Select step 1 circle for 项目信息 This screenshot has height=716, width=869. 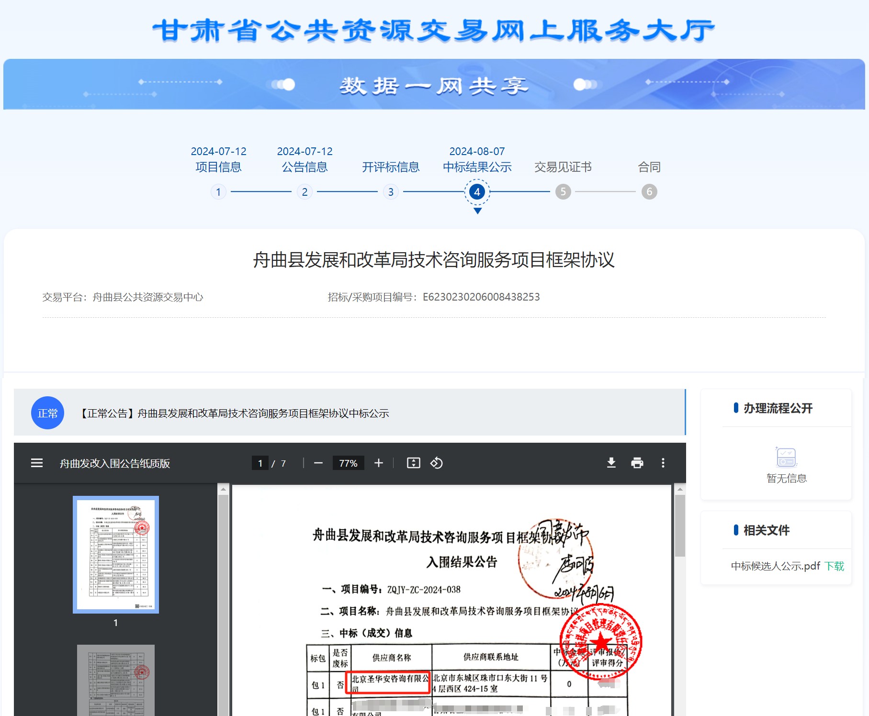click(218, 192)
